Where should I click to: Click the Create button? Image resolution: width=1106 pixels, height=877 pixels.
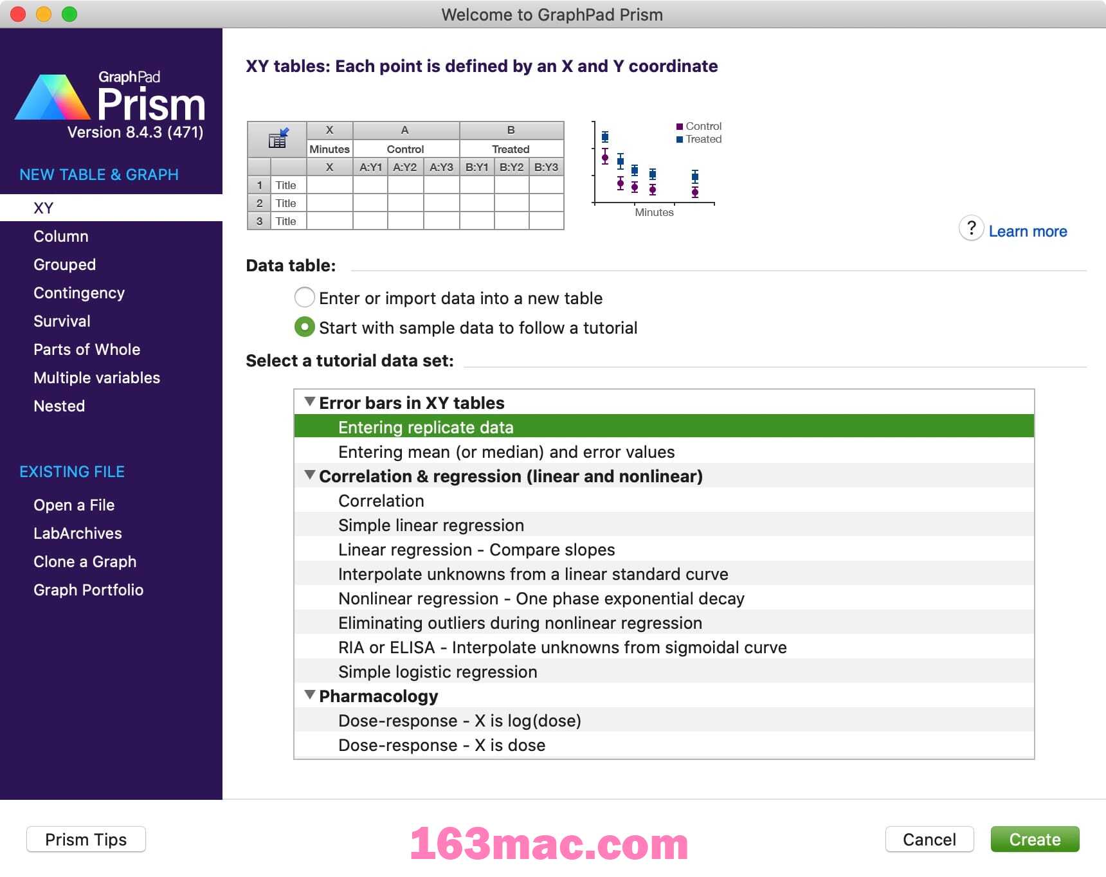click(x=1035, y=839)
